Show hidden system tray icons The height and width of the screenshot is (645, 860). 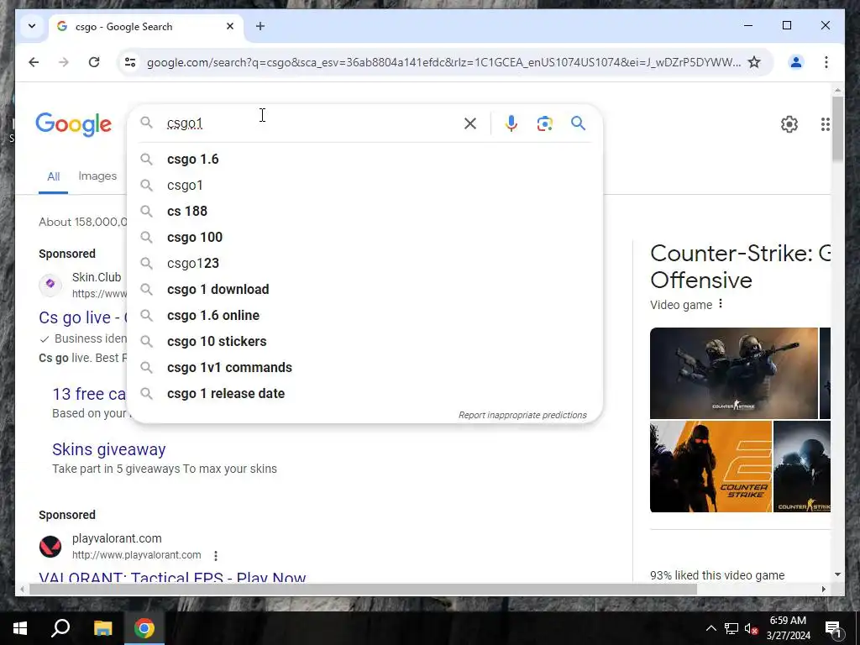pyautogui.click(x=711, y=628)
